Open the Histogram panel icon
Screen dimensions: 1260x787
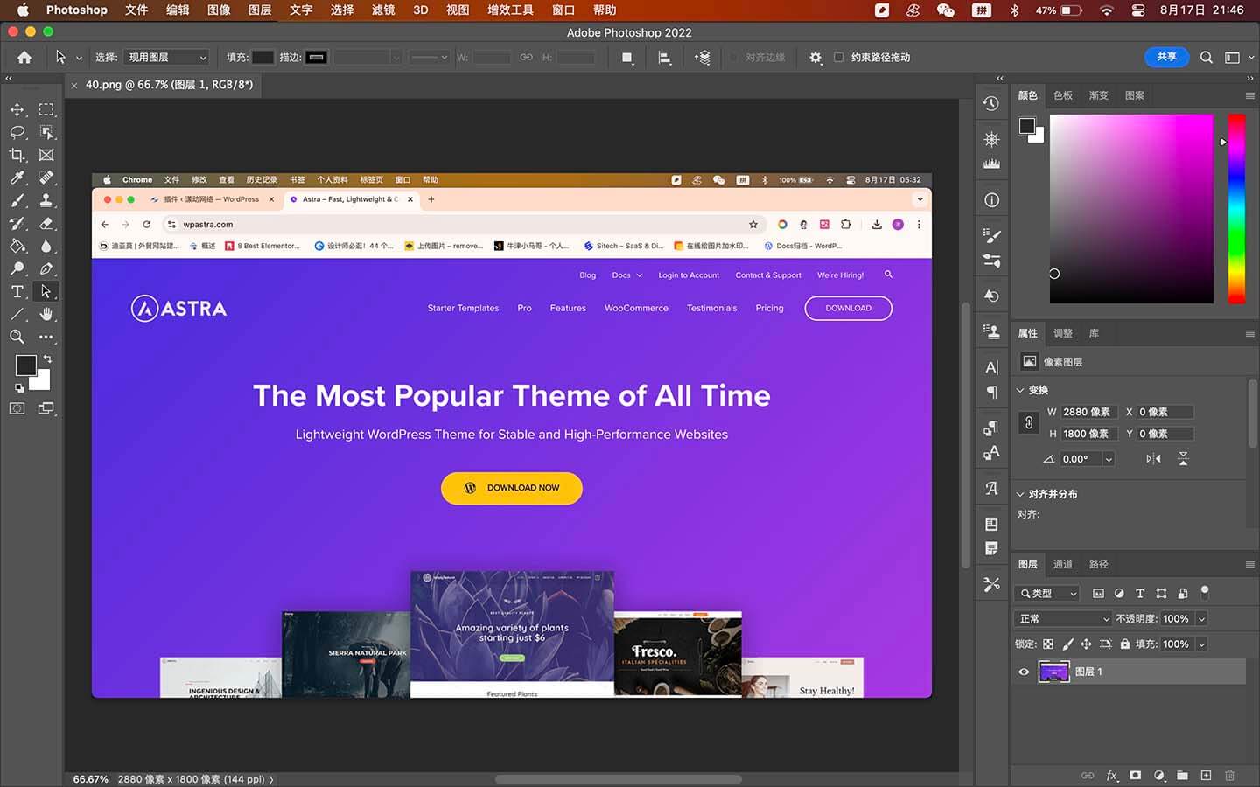(991, 164)
